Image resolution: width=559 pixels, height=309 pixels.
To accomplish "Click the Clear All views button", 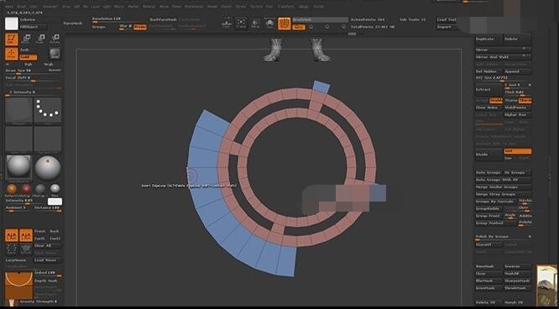I will click(47, 245).
